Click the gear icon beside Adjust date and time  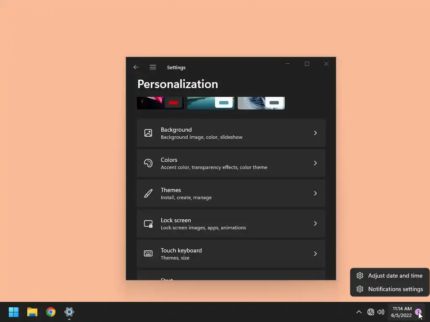(x=360, y=275)
